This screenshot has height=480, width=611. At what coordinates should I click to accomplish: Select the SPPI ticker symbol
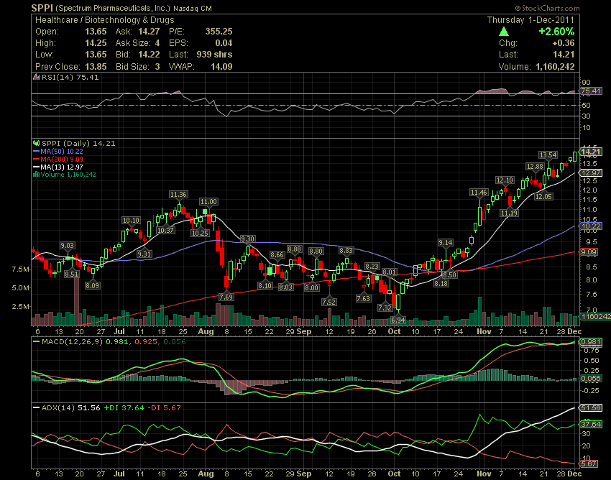coord(40,8)
